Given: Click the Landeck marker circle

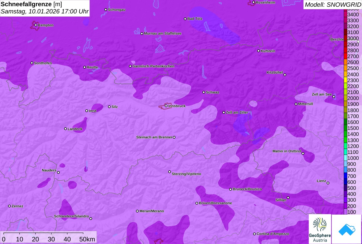Looking at the screenshot, I should (x=65, y=129).
